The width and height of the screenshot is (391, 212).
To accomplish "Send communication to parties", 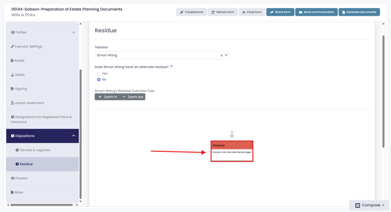I will tap(316, 12).
